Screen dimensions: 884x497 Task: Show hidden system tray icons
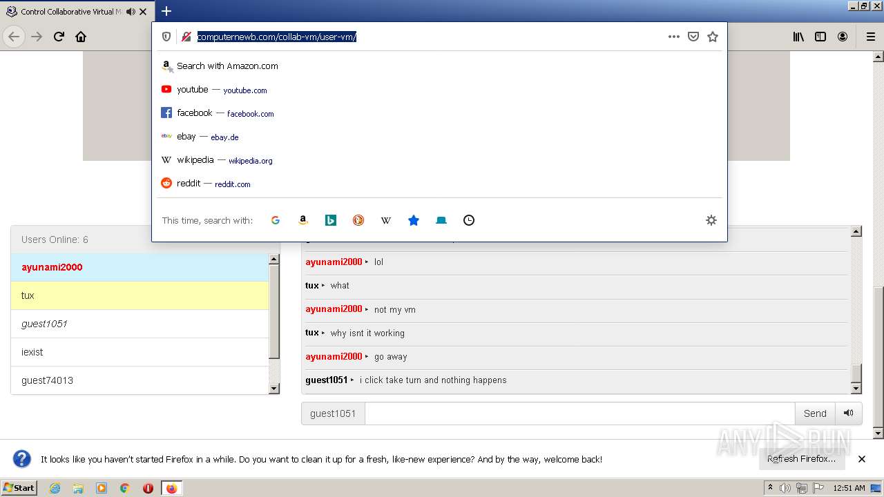pyautogui.click(x=770, y=488)
